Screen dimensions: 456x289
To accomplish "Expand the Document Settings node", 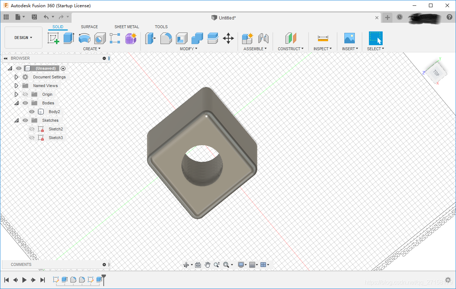I will pos(16,77).
